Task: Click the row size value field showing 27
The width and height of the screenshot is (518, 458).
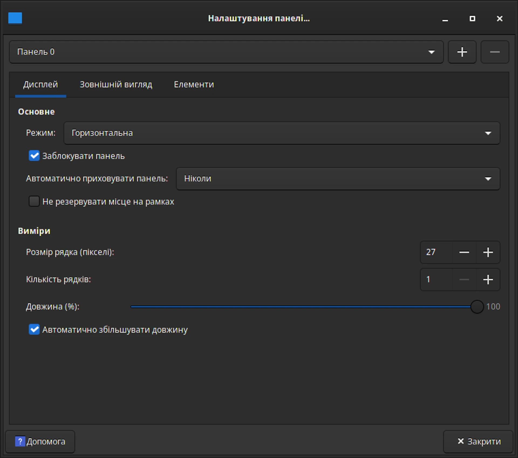Action: 436,252
